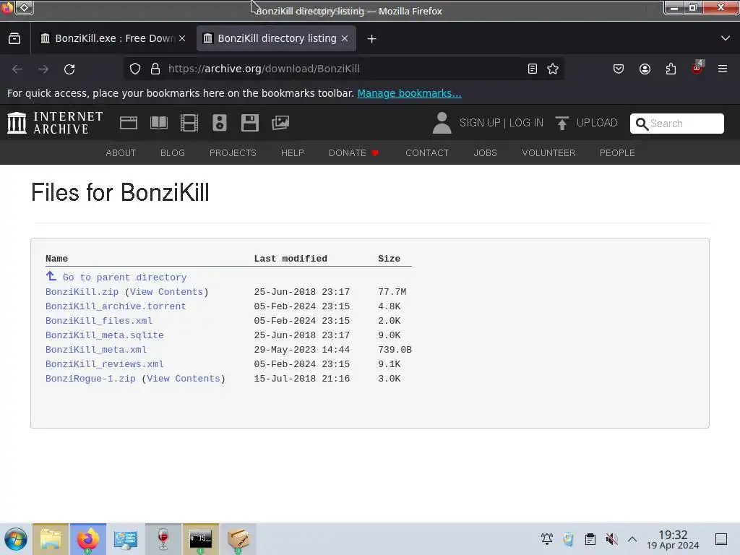Click the Internet Archive Search field
Screen dimensions: 740x555
676,124
